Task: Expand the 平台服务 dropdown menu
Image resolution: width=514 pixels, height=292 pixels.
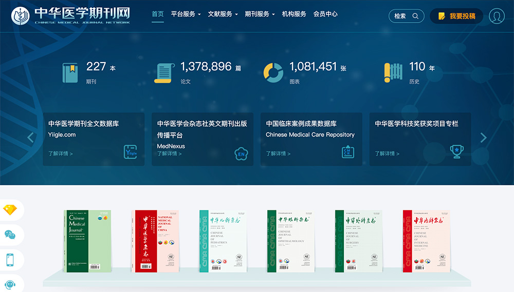Action: 186,14
